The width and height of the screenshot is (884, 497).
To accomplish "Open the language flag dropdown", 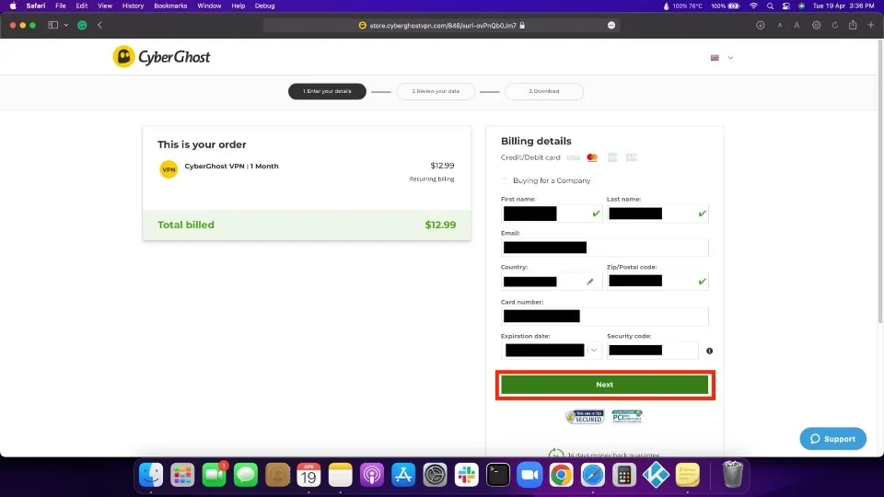I will [x=722, y=57].
